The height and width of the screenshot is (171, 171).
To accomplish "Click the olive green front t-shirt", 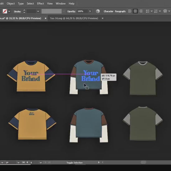I will pos(143,78).
